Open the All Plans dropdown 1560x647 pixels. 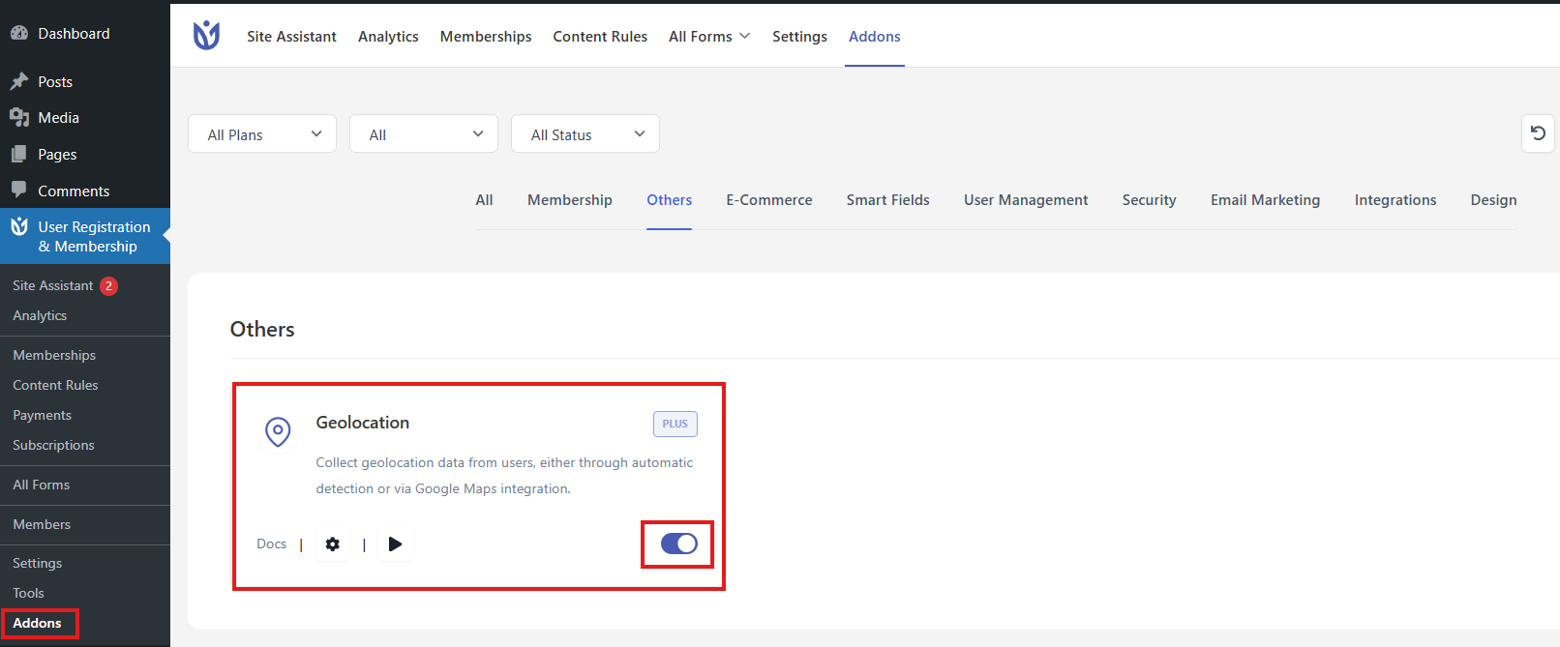click(x=262, y=133)
